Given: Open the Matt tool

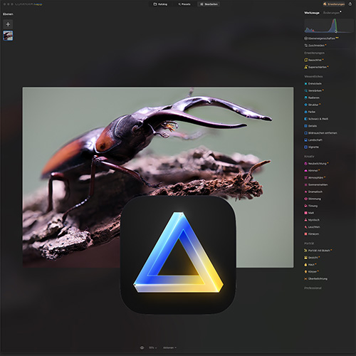Looking at the screenshot, I should 309,213.
